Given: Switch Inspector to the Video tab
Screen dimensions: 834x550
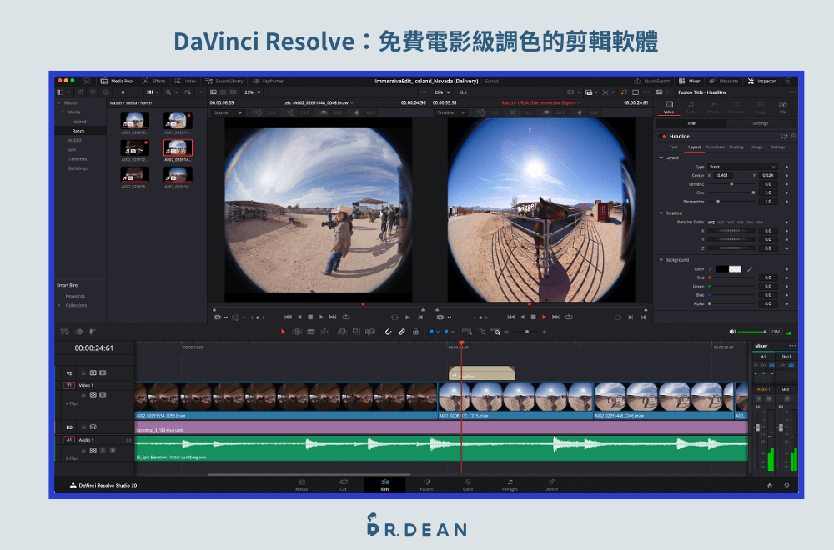Looking at the screenshot, I should (x=669, y=107).
